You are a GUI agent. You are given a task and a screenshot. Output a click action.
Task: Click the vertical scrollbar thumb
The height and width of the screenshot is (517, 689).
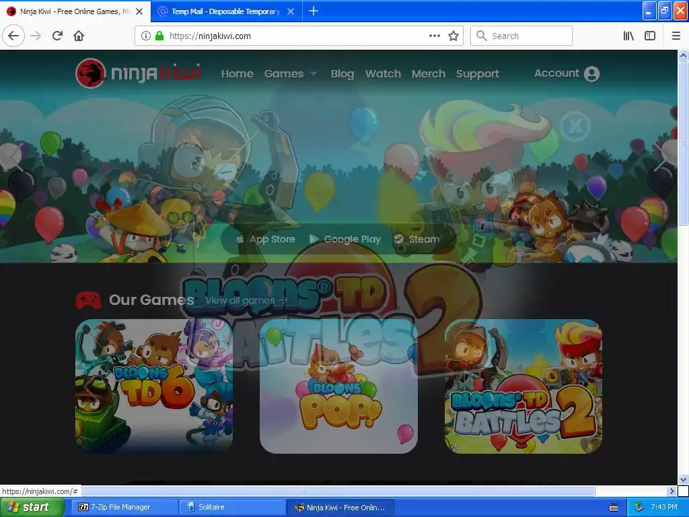[x=683, y=143]
